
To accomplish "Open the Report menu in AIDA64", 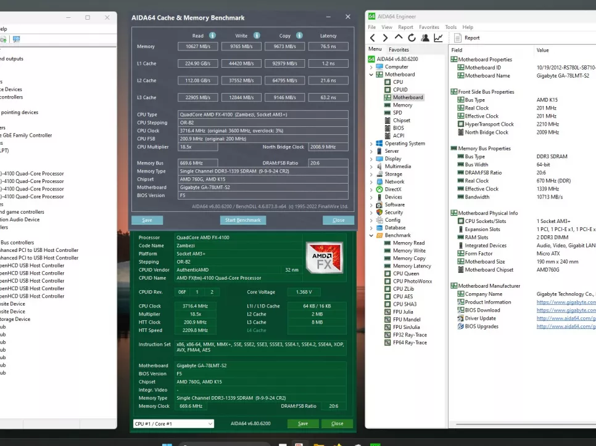I will coord(405,27).
